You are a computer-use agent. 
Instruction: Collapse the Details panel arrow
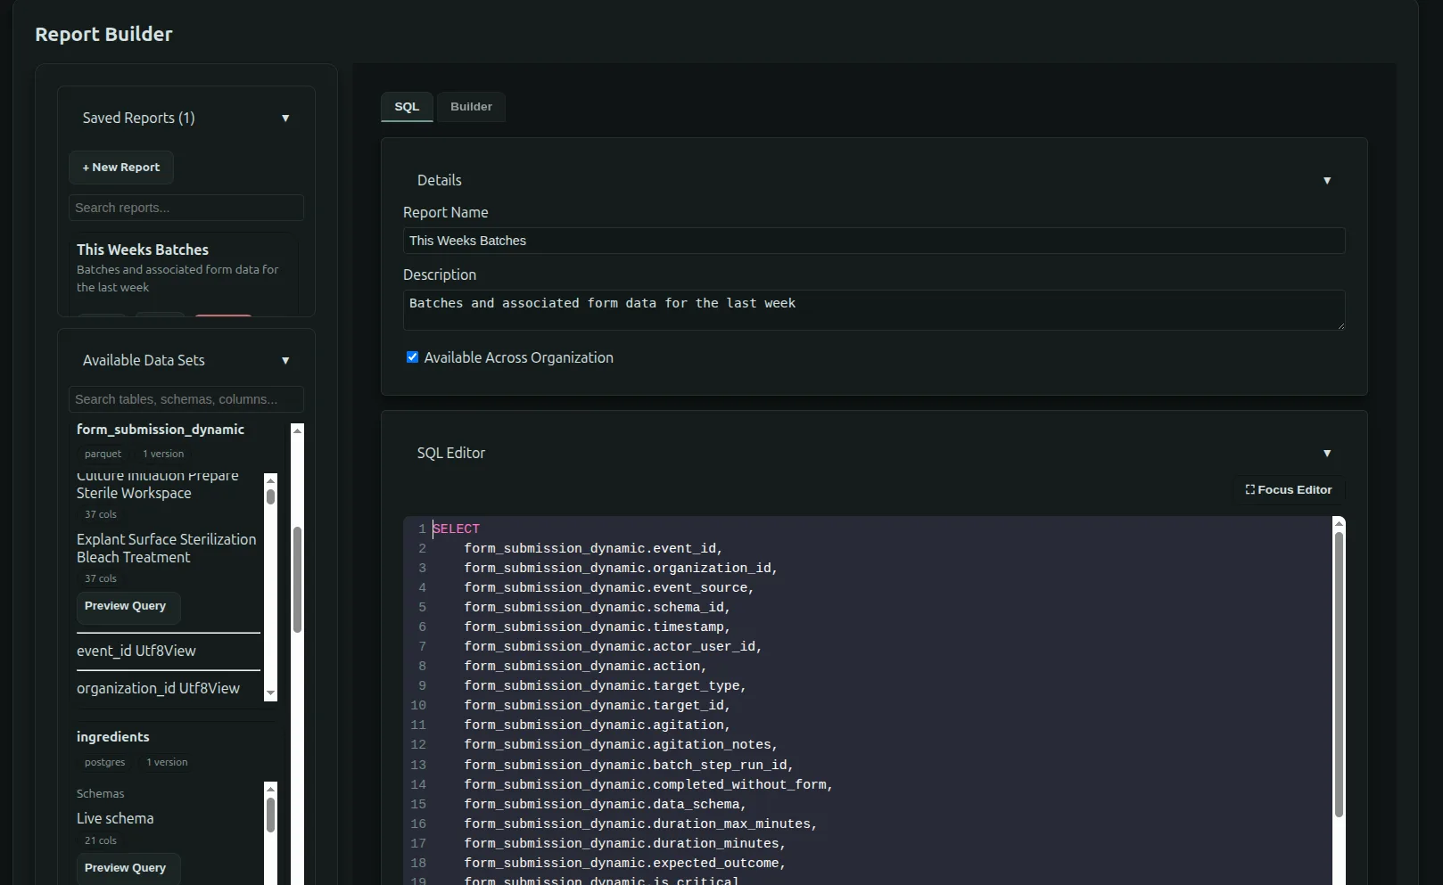click(x=1327, y=181)
